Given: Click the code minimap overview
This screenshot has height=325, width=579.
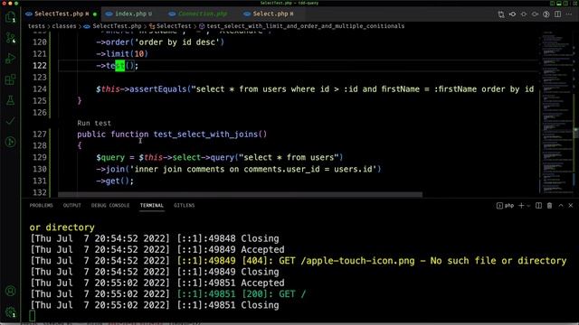Looking at the screenshot, I should click(x=557, y=112).
